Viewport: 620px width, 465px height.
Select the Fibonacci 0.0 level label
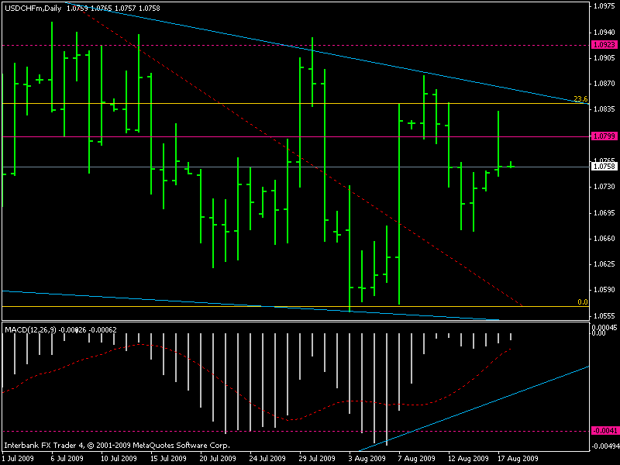point(583,302)
